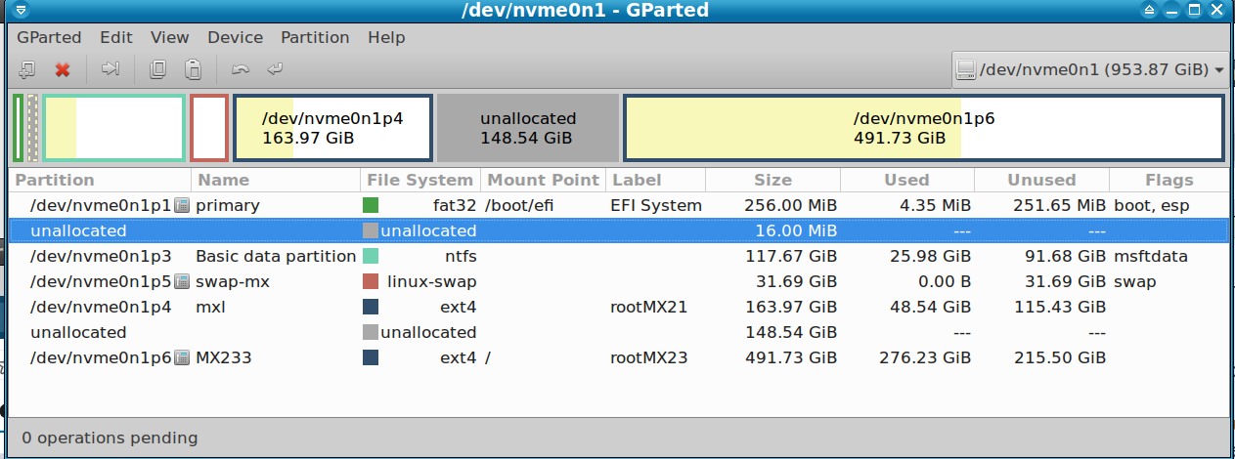Click the Apply all operations icon
The height and width of the screenshot is (459, 1235).
point(275,69)
